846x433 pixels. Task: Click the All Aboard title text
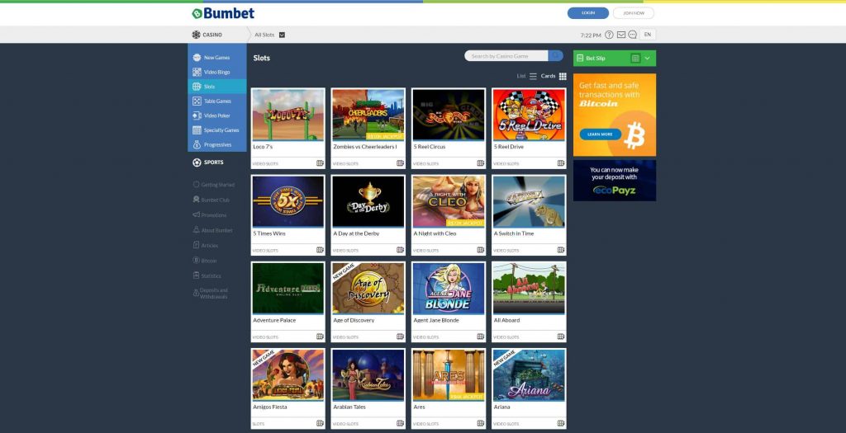click(x=506, y=320)
